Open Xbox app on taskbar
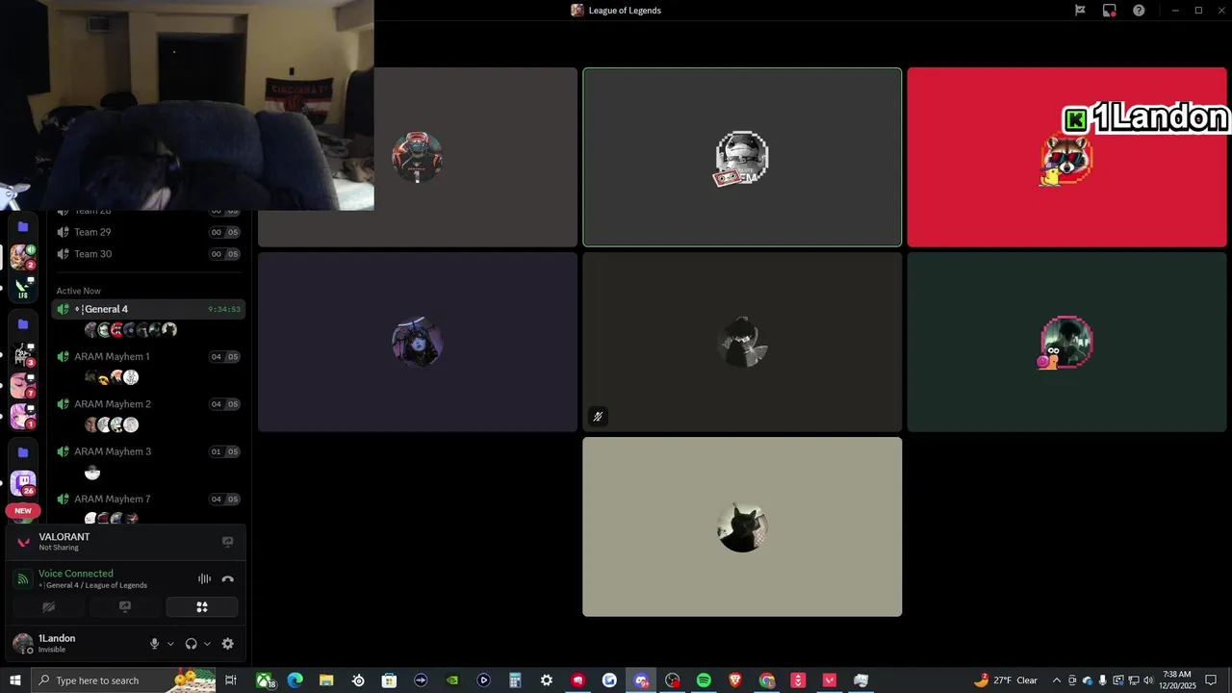 265,680
